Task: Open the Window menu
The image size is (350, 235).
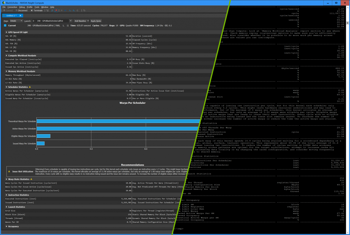Action: pos(45,7)
